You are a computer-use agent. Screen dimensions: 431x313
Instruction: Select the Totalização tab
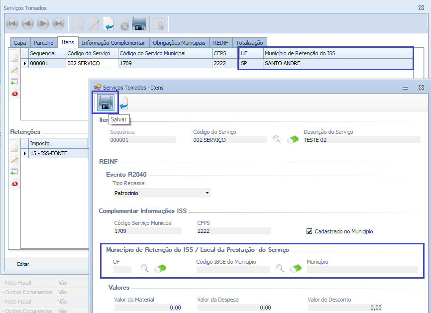click(x=250, y=43)
